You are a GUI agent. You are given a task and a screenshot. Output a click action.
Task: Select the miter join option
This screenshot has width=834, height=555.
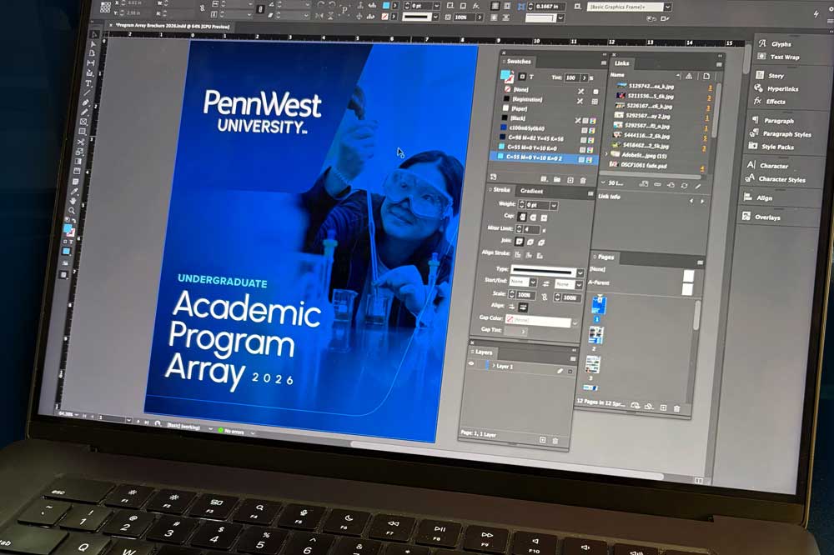519,242
